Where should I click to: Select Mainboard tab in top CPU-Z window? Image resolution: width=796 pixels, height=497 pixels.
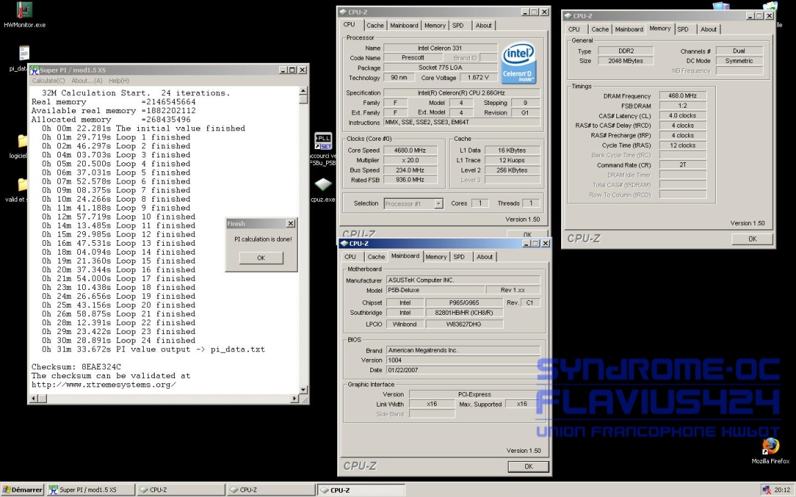click(404, 26)
